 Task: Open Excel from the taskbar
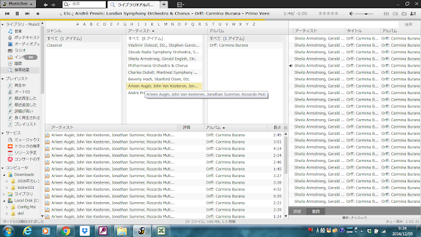click(161, 231)
